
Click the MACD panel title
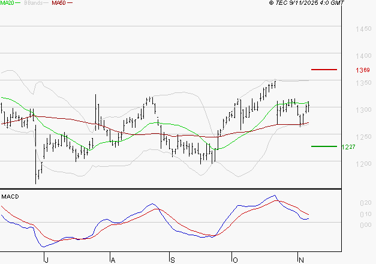[10, 197]
